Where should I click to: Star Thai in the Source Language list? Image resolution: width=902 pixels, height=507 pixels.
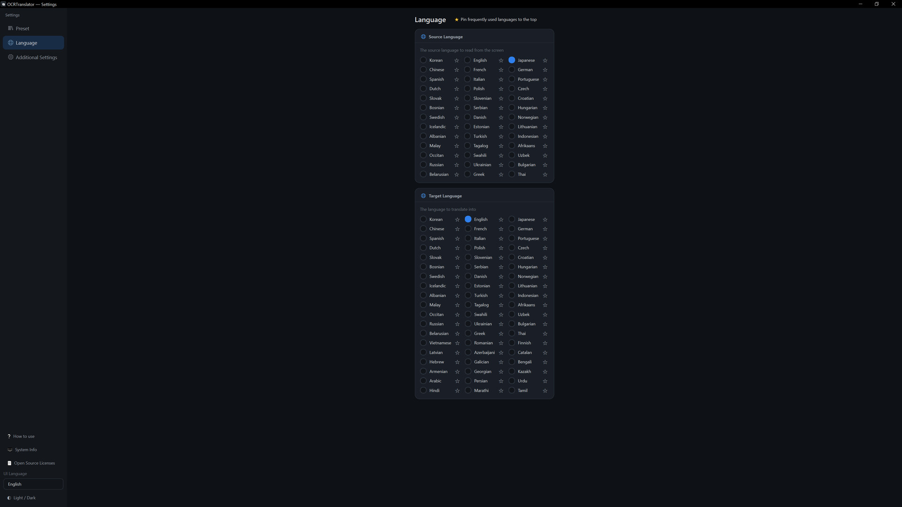coord(545,175)
